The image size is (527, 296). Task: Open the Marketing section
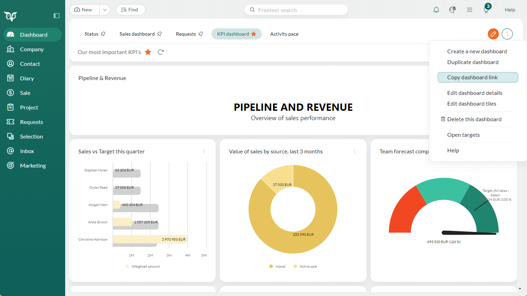[33, 165]
